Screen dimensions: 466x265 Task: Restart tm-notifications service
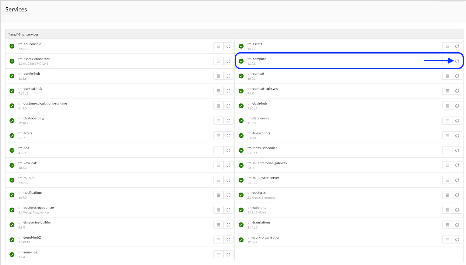click(x=228, y=195)
